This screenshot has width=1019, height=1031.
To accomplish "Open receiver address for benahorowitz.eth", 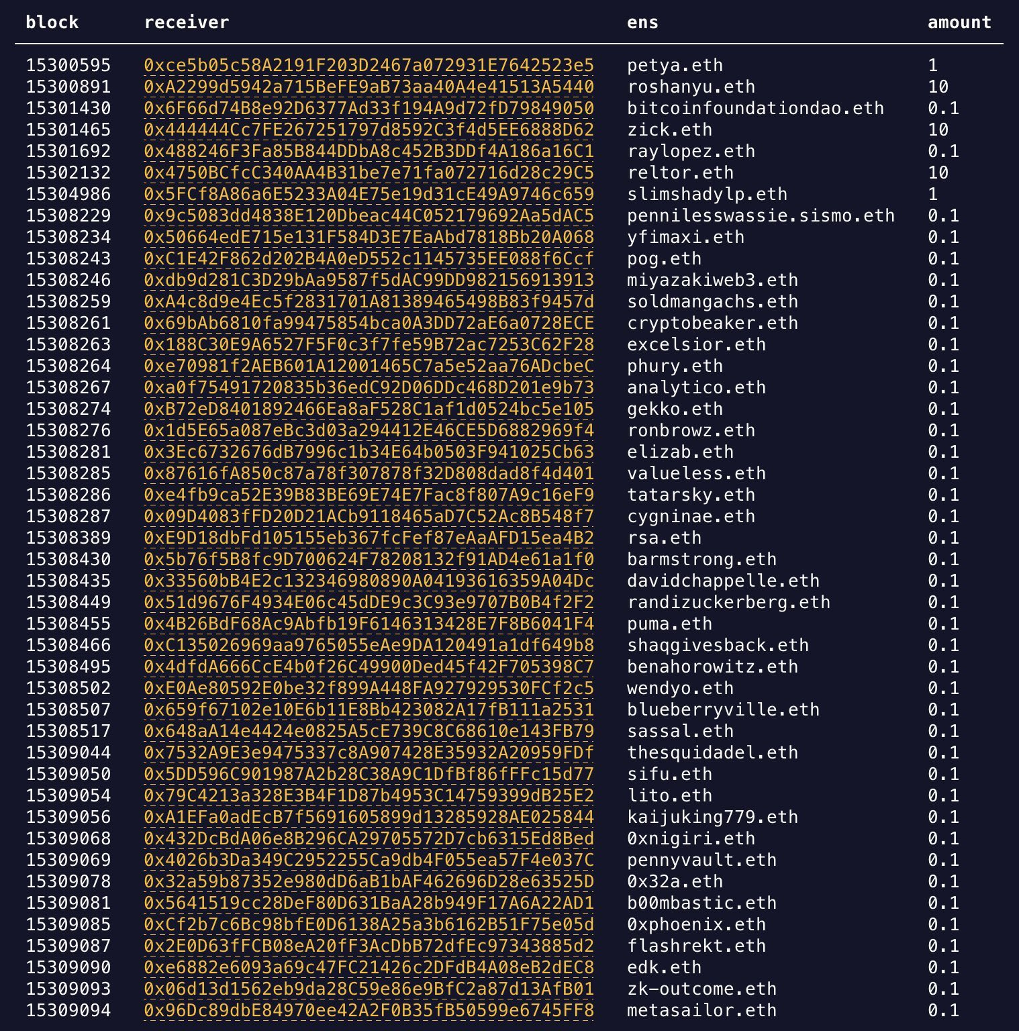I will click(x=369, y=667).
